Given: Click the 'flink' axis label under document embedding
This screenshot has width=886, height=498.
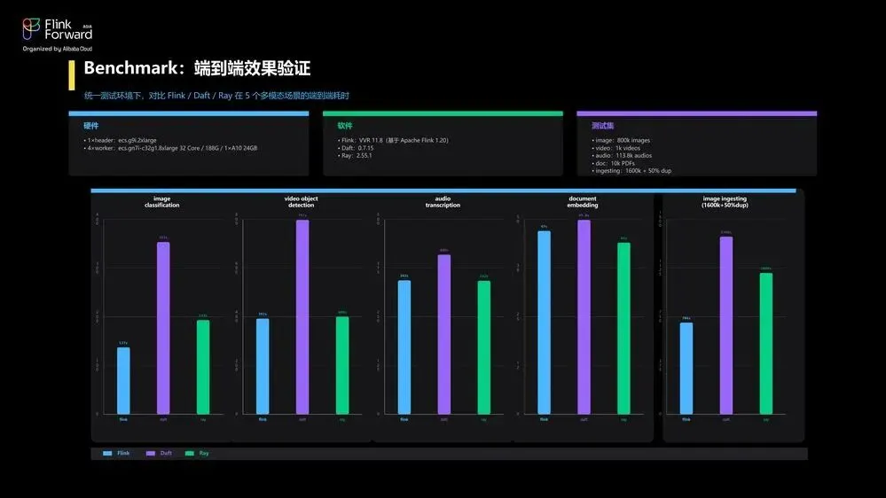Looking at the screenshot, I should [545, 419].
